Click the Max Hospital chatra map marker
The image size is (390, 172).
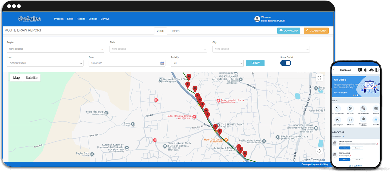click(218, 101)
